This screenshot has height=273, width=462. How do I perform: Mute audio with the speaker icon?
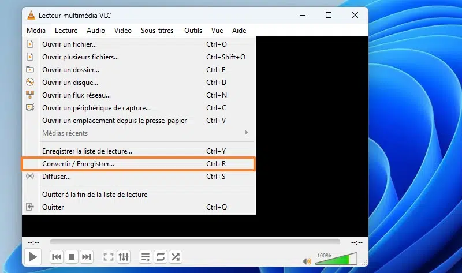click(x=307, y=261)
